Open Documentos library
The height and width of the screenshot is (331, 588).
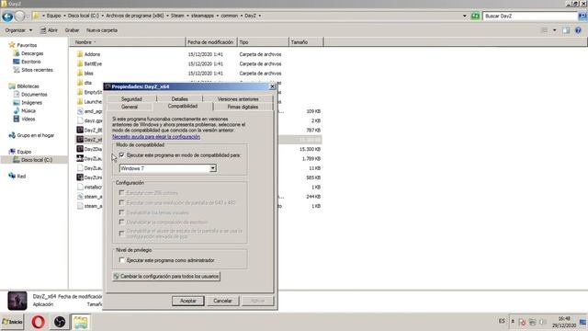tap(34, 95)
